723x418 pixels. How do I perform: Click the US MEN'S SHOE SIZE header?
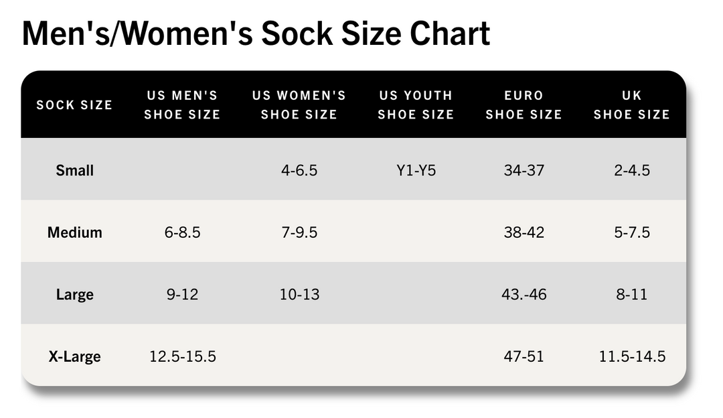coord(182,105)
